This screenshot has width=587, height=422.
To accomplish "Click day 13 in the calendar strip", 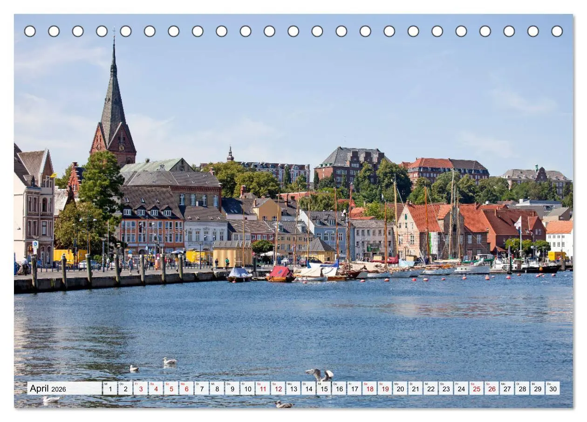I will click(293, 388).
